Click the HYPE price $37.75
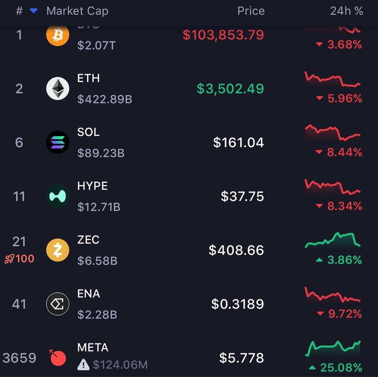The image size is (378, 377). pyautogui.click(x=242, y=196)
